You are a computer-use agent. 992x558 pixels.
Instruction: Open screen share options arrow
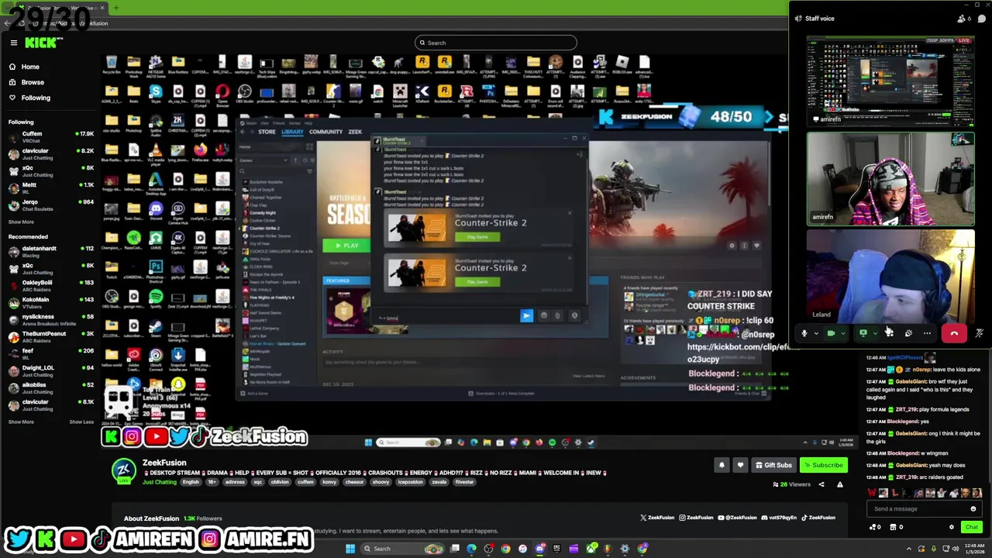click(875, 333)
